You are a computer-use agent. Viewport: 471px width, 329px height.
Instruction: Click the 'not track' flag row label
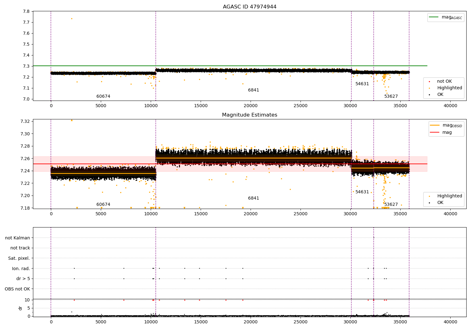click(x=20, y=248)
